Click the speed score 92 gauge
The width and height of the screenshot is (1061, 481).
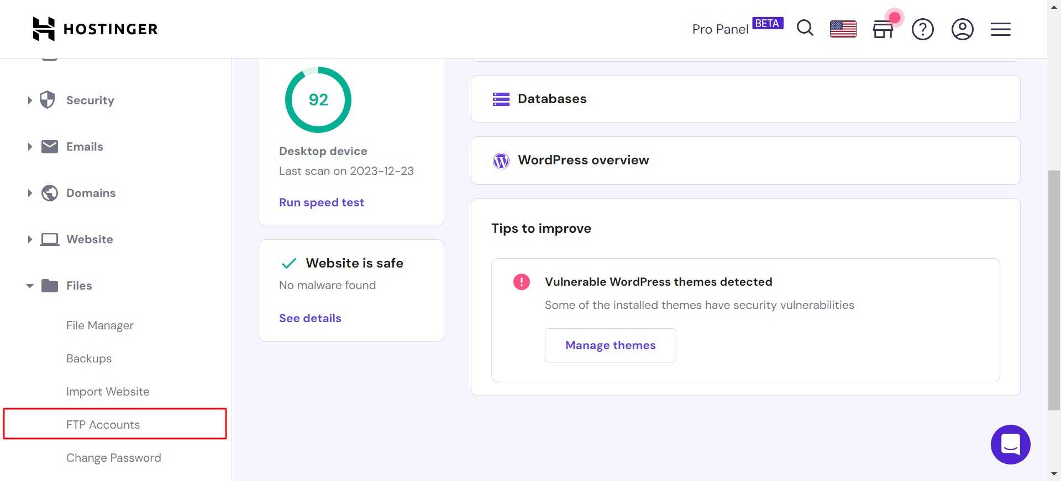[x=318, y=100]
